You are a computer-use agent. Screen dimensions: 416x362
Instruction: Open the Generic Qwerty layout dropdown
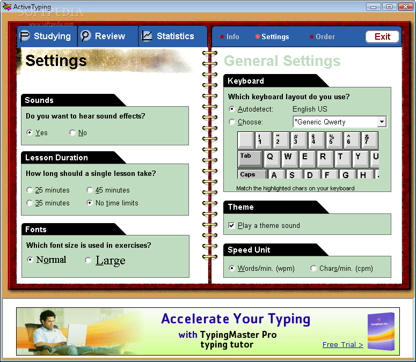point(382,122)
